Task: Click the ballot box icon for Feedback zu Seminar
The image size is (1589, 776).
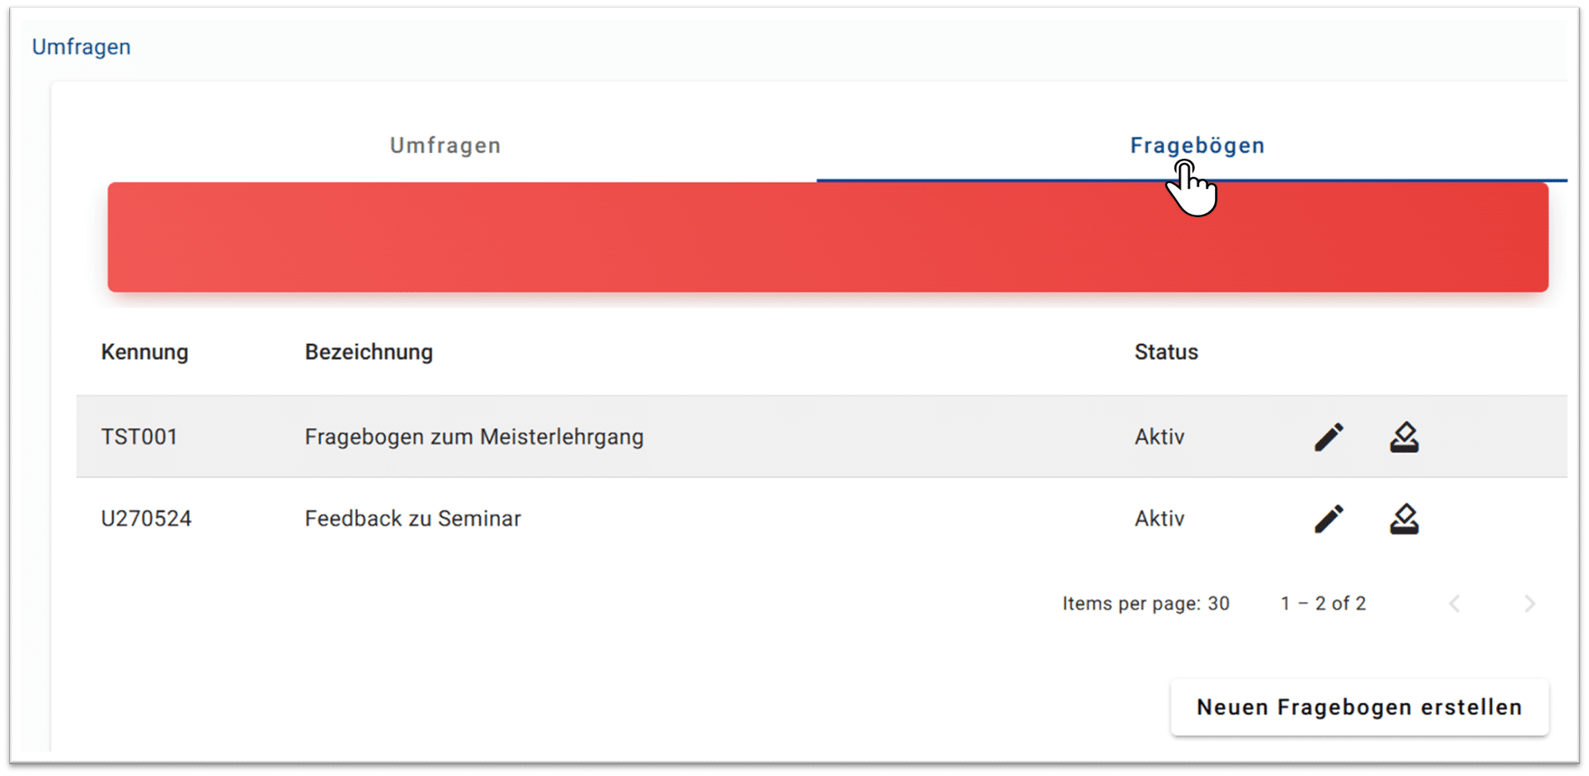Action: (1404, 518)
